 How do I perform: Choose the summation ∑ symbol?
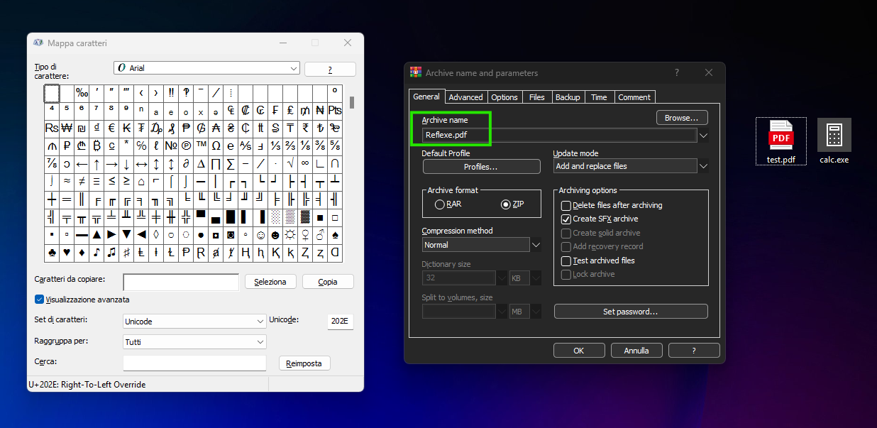coord(231,164)
